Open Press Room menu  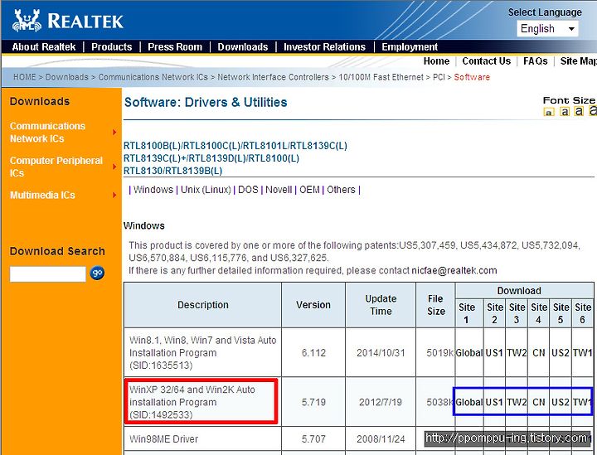(175, 46)
